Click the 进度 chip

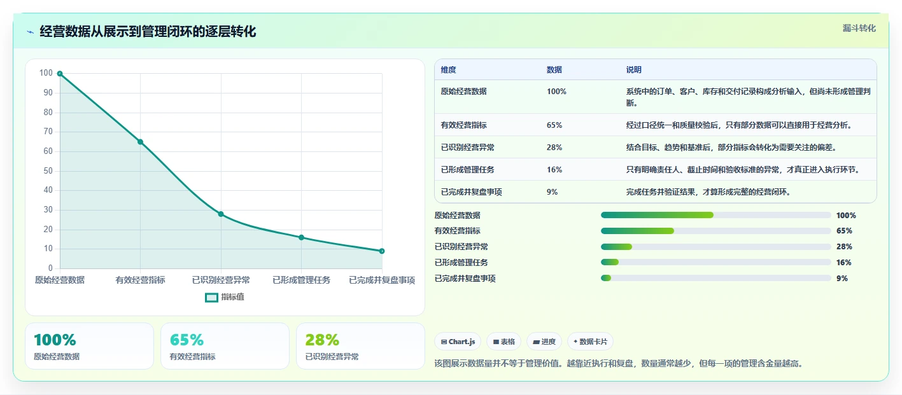point(544,342)
